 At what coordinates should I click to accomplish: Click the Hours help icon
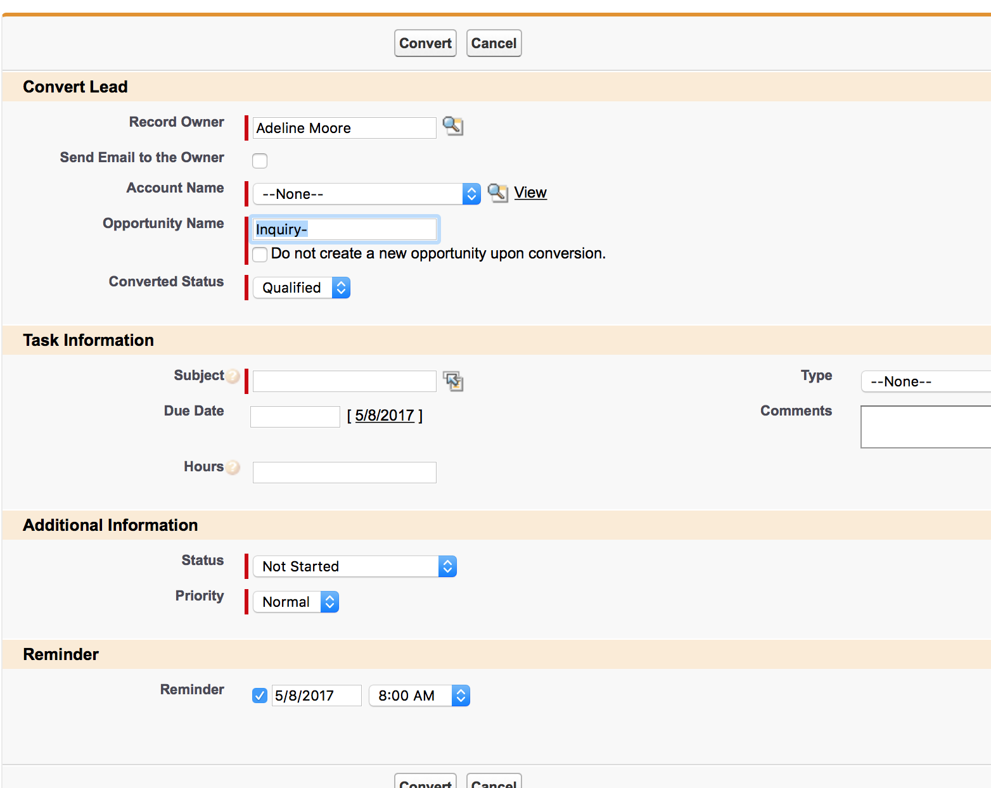click(233, 467)
